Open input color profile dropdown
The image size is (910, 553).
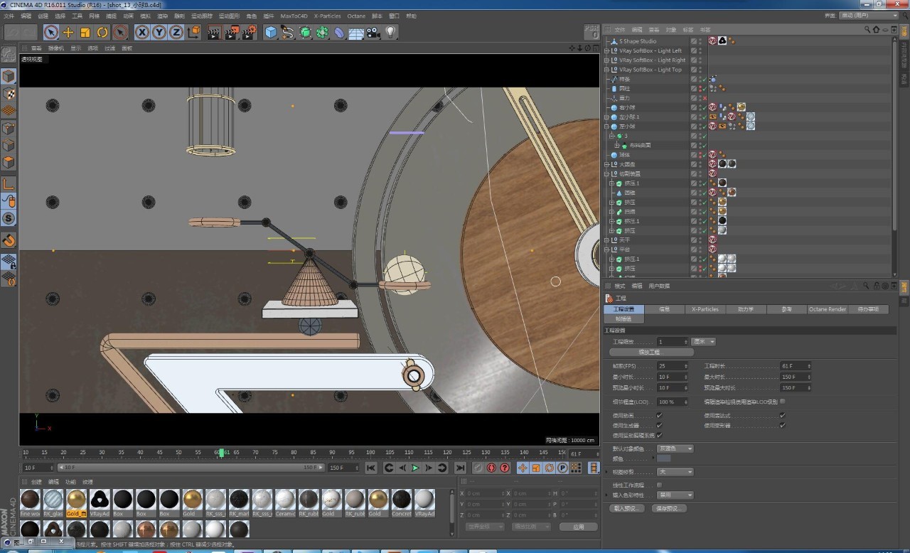[675, 495]
